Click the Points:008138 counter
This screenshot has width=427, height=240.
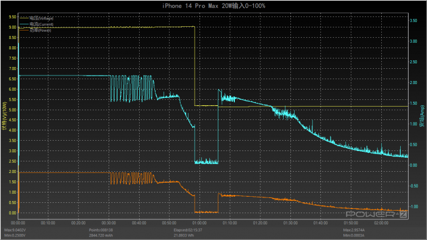(101, 230)
